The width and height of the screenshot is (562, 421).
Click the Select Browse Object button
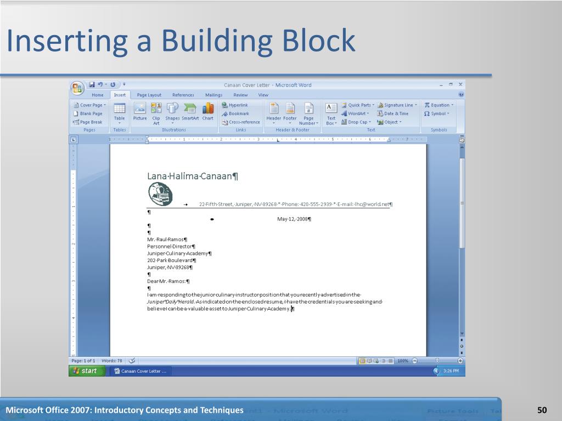pos(462,346)
